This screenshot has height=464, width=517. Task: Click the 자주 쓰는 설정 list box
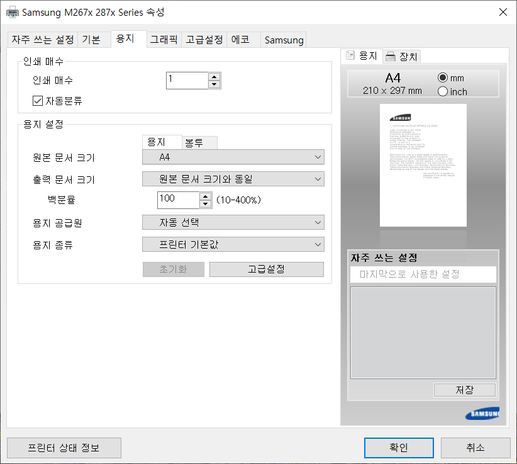coord(423,332)
